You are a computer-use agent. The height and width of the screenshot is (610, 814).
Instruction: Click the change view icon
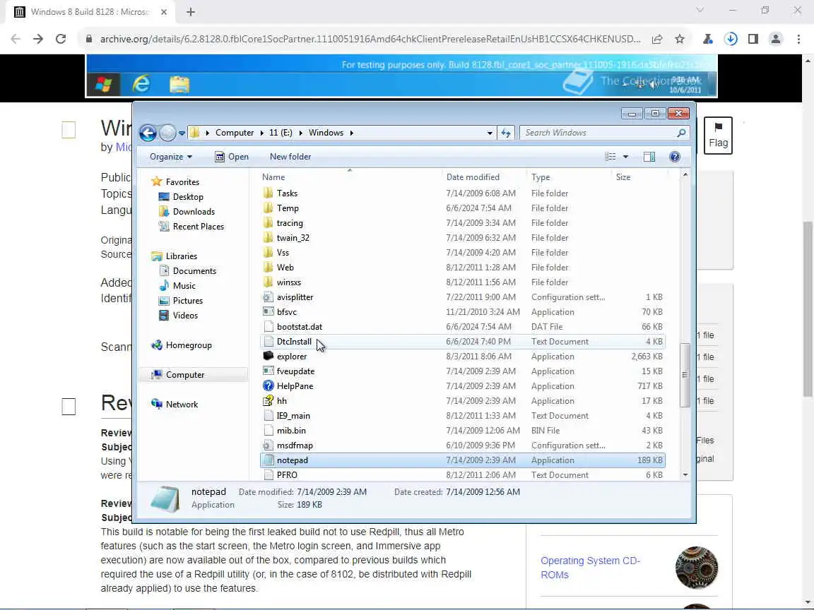pyautogui.click(x=610, y=157)
